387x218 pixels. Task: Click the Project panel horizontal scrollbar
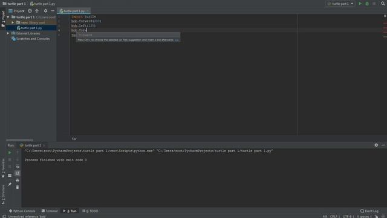point(19,140)
